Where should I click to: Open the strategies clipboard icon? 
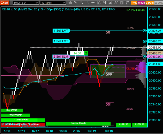tap(122, 3)
